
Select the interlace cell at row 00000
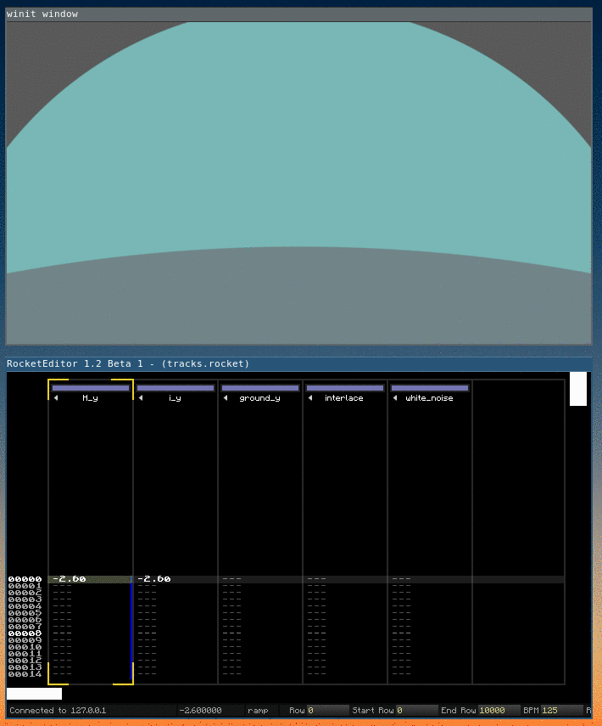pos(344,579)
